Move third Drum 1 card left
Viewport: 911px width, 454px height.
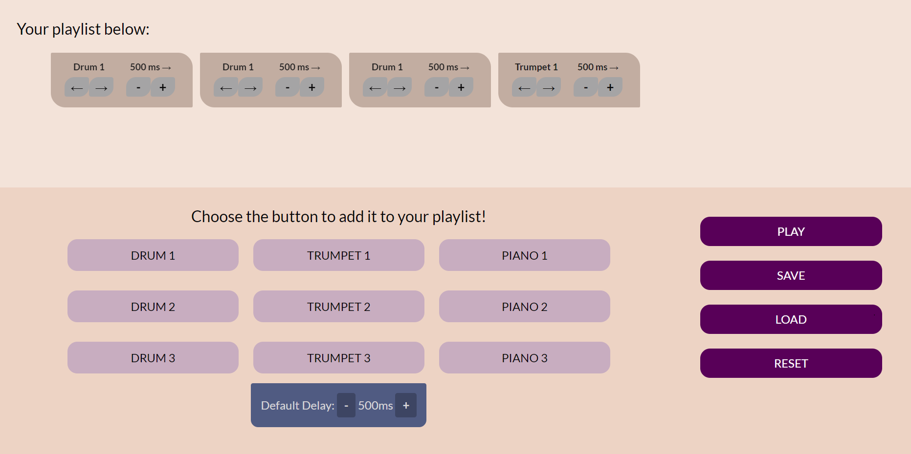pos(375,87)
